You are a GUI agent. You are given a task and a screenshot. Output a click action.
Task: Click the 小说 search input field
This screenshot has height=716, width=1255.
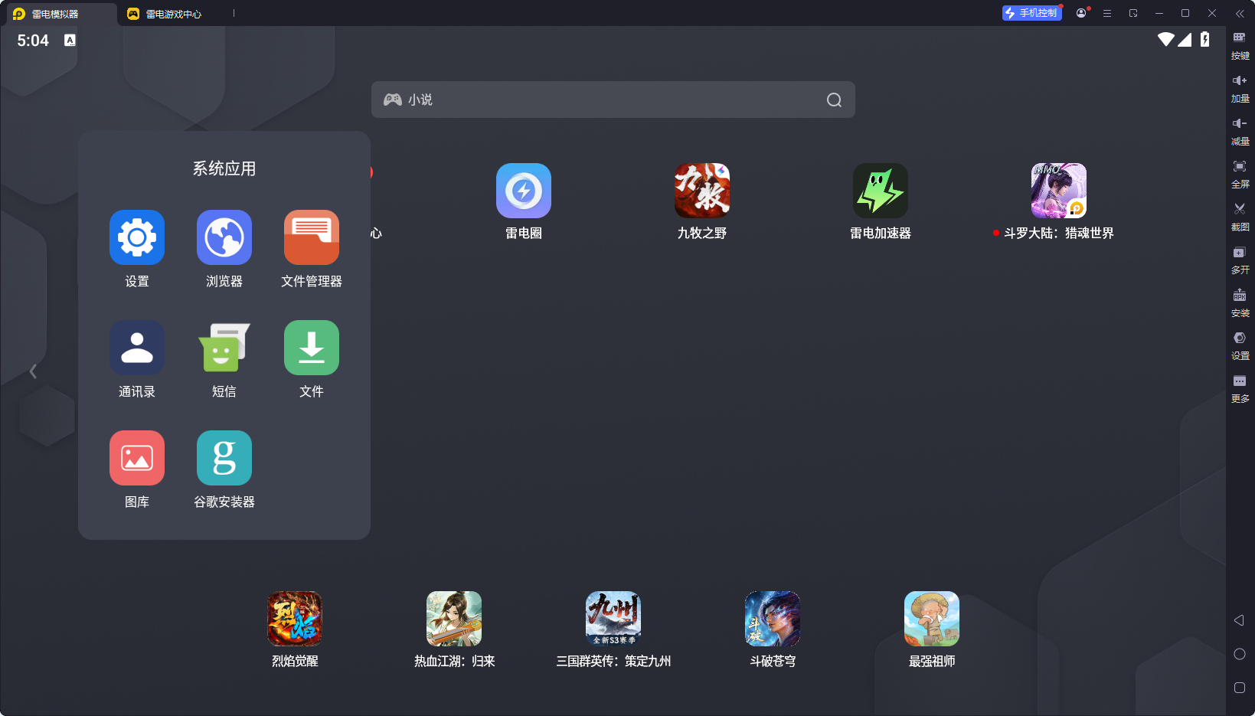[613, 100]
